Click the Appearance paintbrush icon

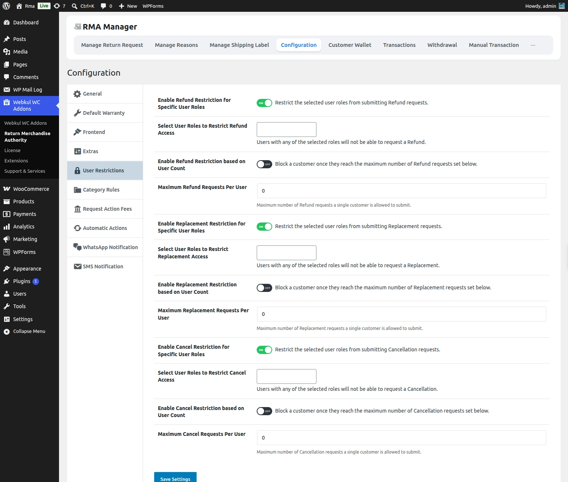pyautogui.click(x=7, y=269)
